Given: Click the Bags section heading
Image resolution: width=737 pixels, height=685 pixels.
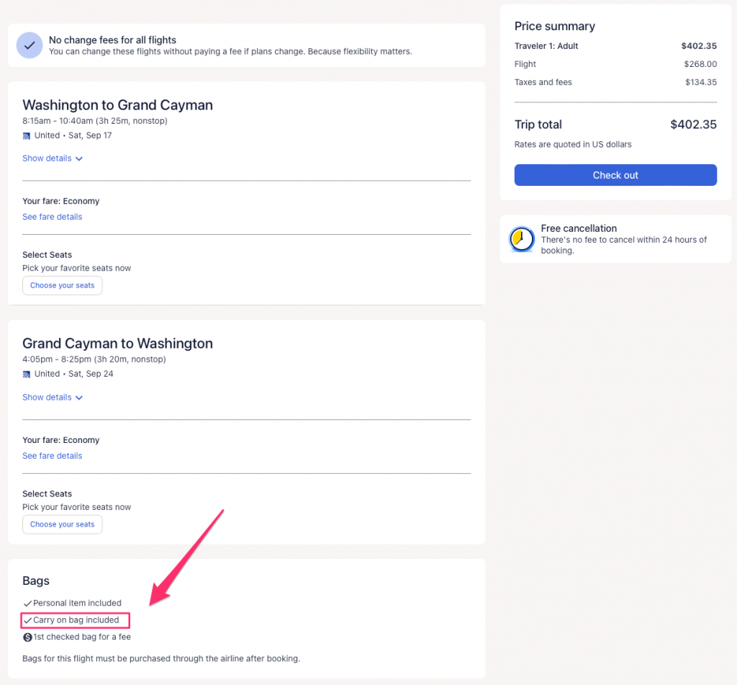Looking at the screenshot, I should pos(36,581).
